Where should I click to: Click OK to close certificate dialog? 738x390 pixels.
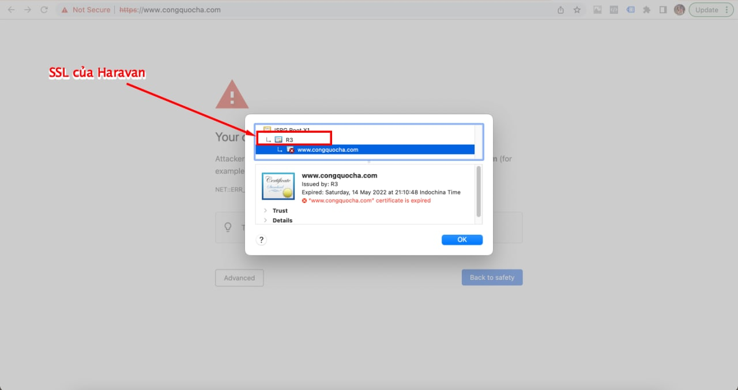click(462, 240)
